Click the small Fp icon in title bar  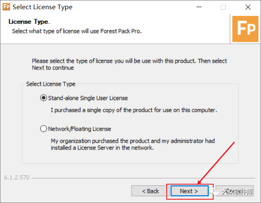coord(6,7)
